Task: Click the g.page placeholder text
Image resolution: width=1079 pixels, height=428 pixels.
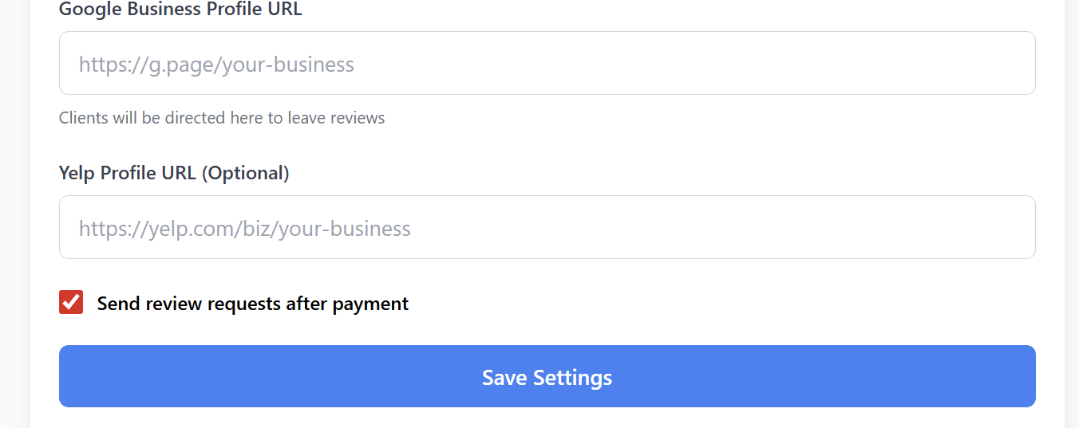Action: click(216, 65)
